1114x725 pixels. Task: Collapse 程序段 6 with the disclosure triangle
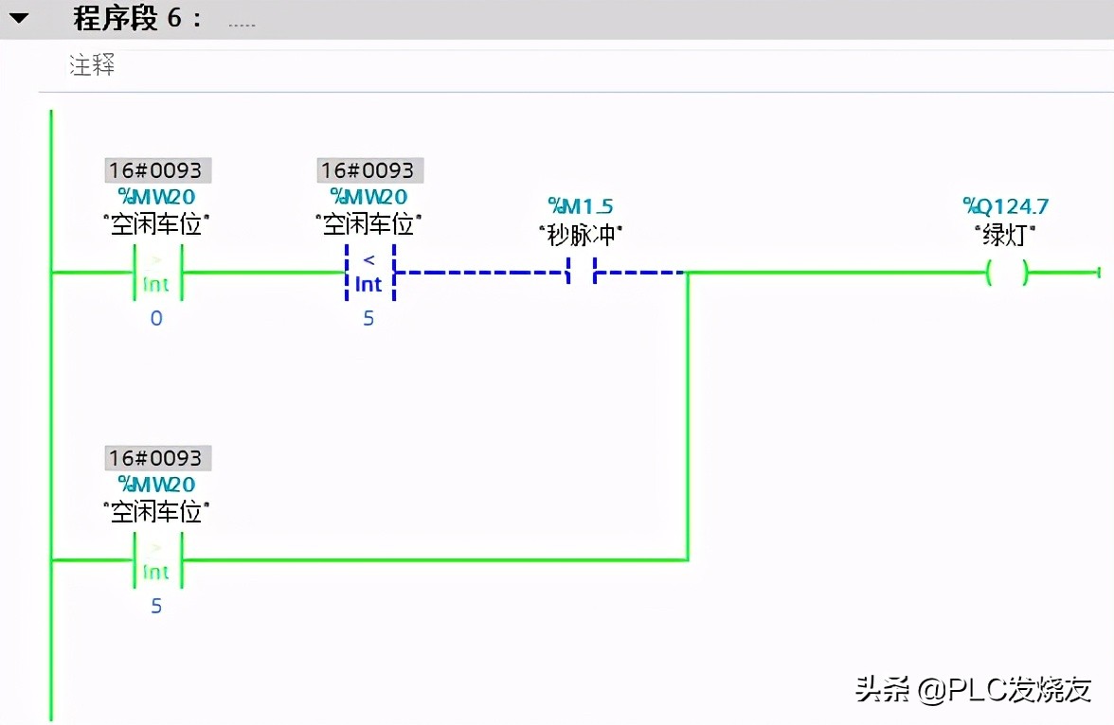click(x=16, y=18)
